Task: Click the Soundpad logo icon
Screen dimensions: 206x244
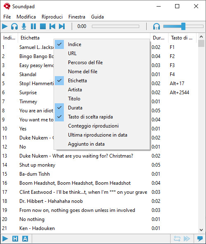Action: tap(7, 7)
